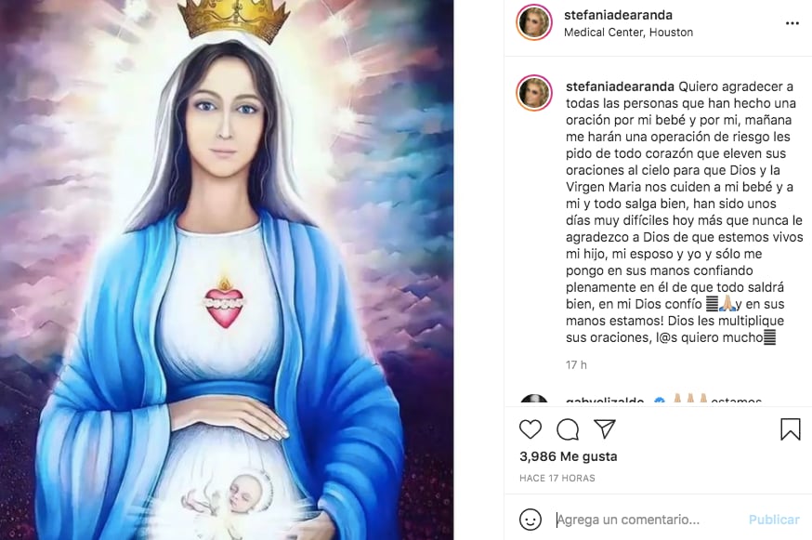Share the post with the paper plane icon
Viewport: 812px width, 540px height.
604,428
